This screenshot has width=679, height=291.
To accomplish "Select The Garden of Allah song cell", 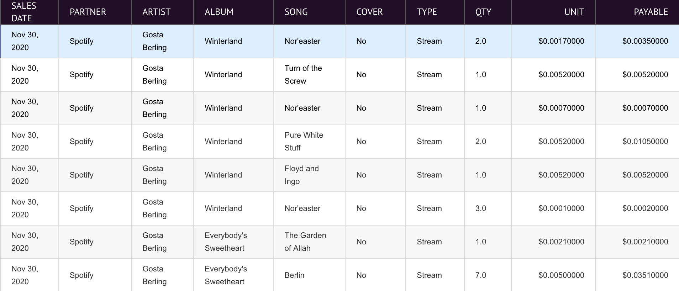I will (x=309, y=242).
